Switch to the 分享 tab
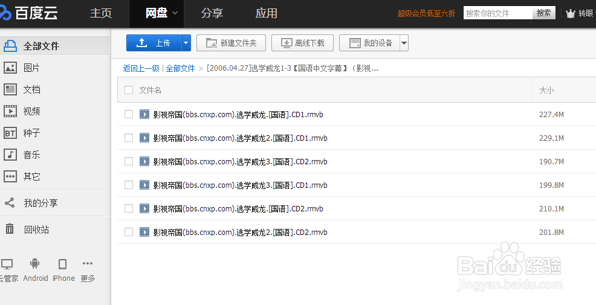 coord(212,13)
